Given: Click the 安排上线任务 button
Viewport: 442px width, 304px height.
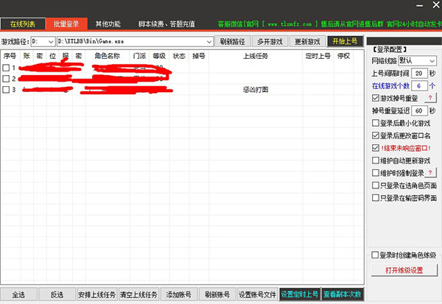Looking at the screenshot, I should point(97,294).
